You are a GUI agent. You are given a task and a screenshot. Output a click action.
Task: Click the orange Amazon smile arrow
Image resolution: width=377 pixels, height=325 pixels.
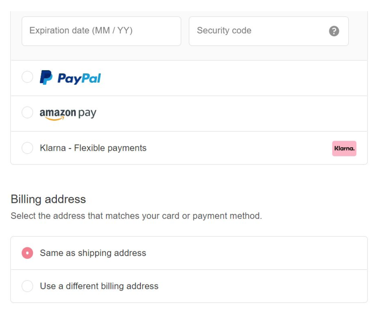tap(55, 119)
